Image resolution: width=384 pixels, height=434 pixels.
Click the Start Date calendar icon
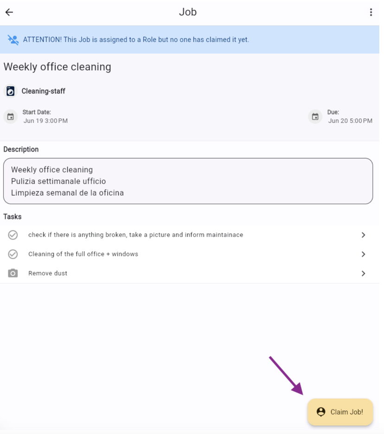point(11,117)
